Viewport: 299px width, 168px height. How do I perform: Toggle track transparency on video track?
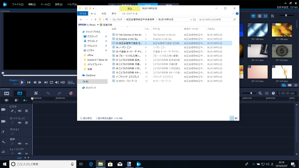(27, 111)
